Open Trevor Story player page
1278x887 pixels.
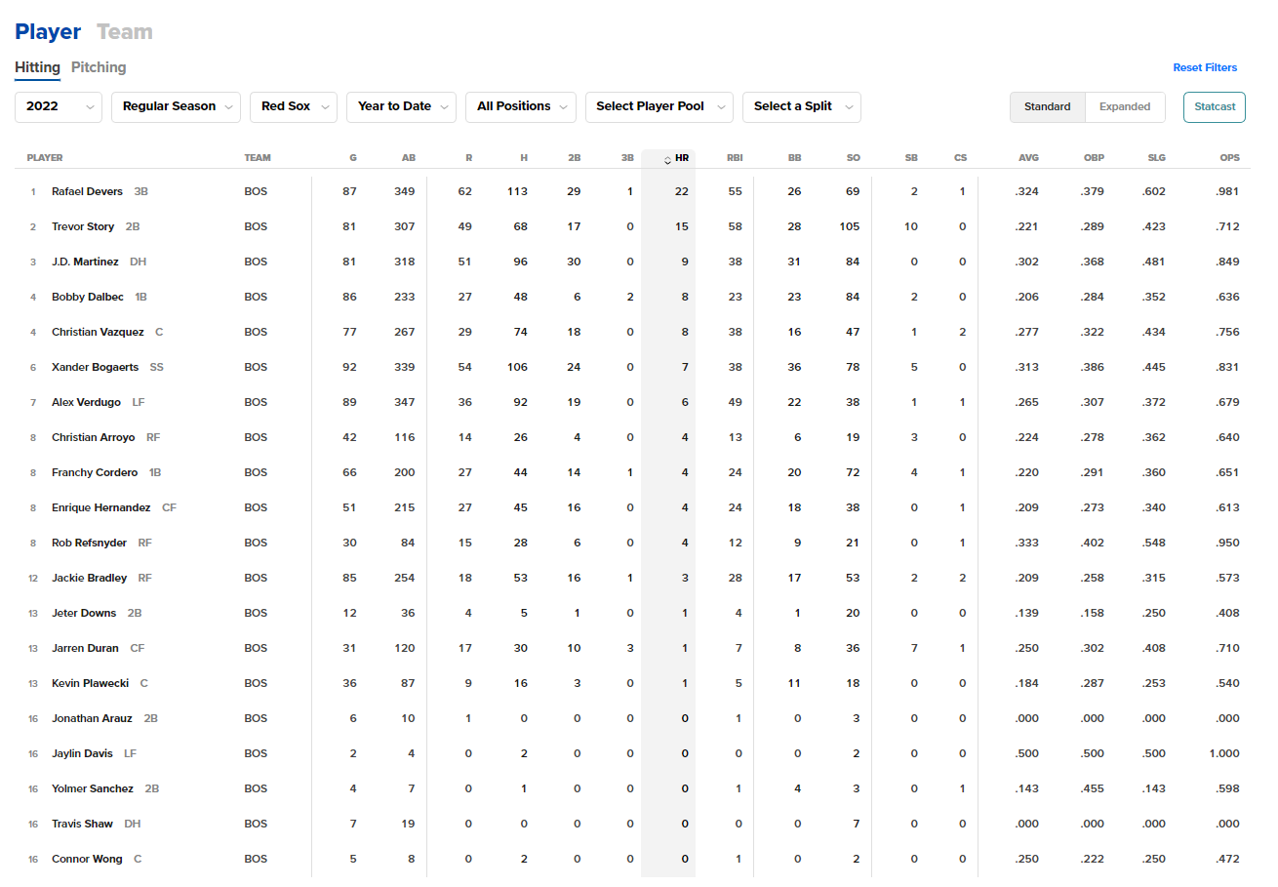[x=83, y=226]
